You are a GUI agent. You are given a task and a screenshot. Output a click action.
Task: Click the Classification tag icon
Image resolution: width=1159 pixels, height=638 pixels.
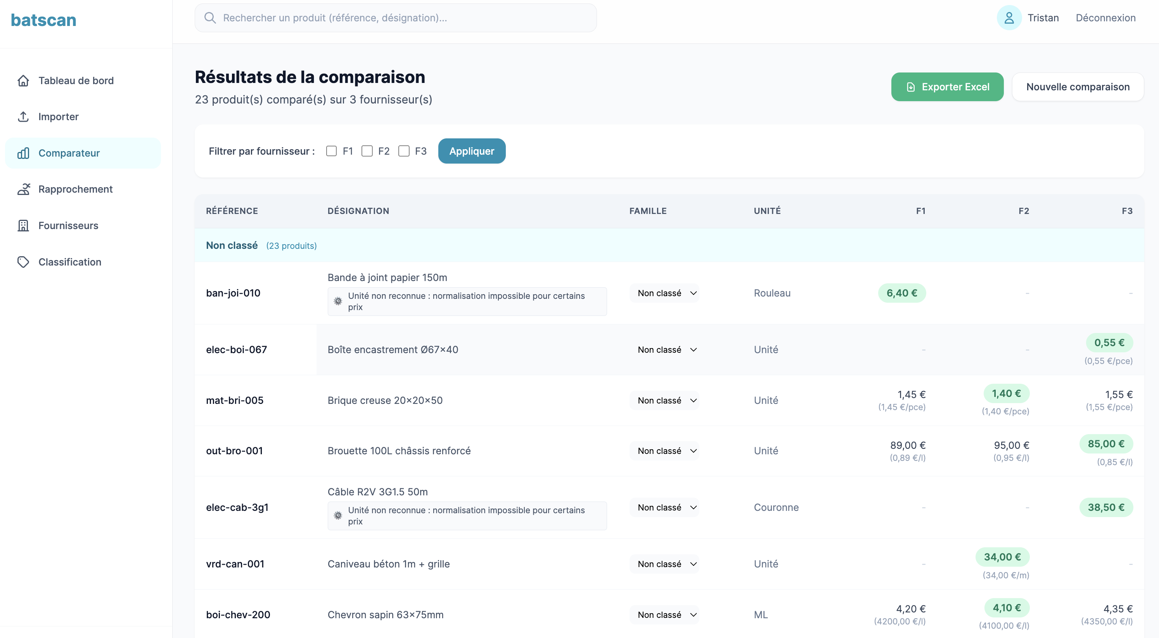click(x=23, y=262)
